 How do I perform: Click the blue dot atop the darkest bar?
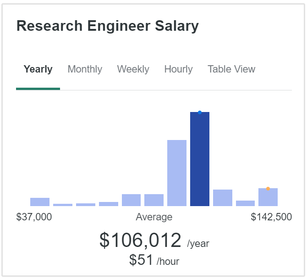tap(200, 112)
